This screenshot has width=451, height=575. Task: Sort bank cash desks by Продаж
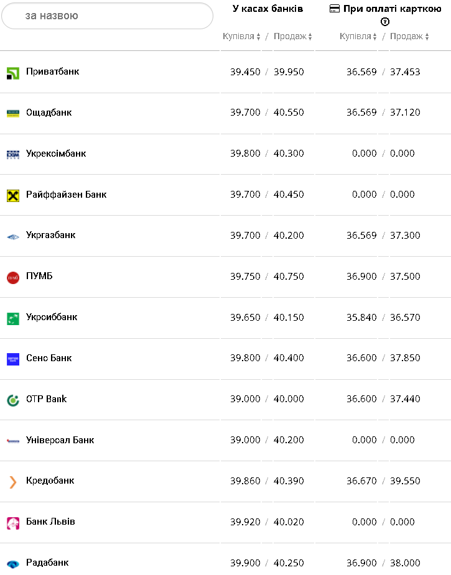(x=292, y=37)
